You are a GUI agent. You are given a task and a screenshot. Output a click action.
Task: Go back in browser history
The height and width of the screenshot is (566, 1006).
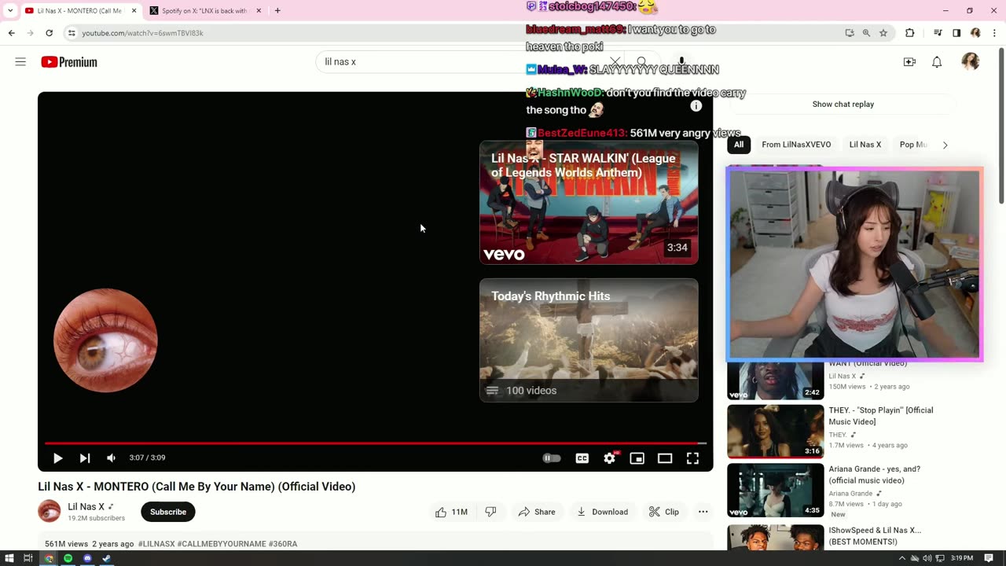point(11,33)
